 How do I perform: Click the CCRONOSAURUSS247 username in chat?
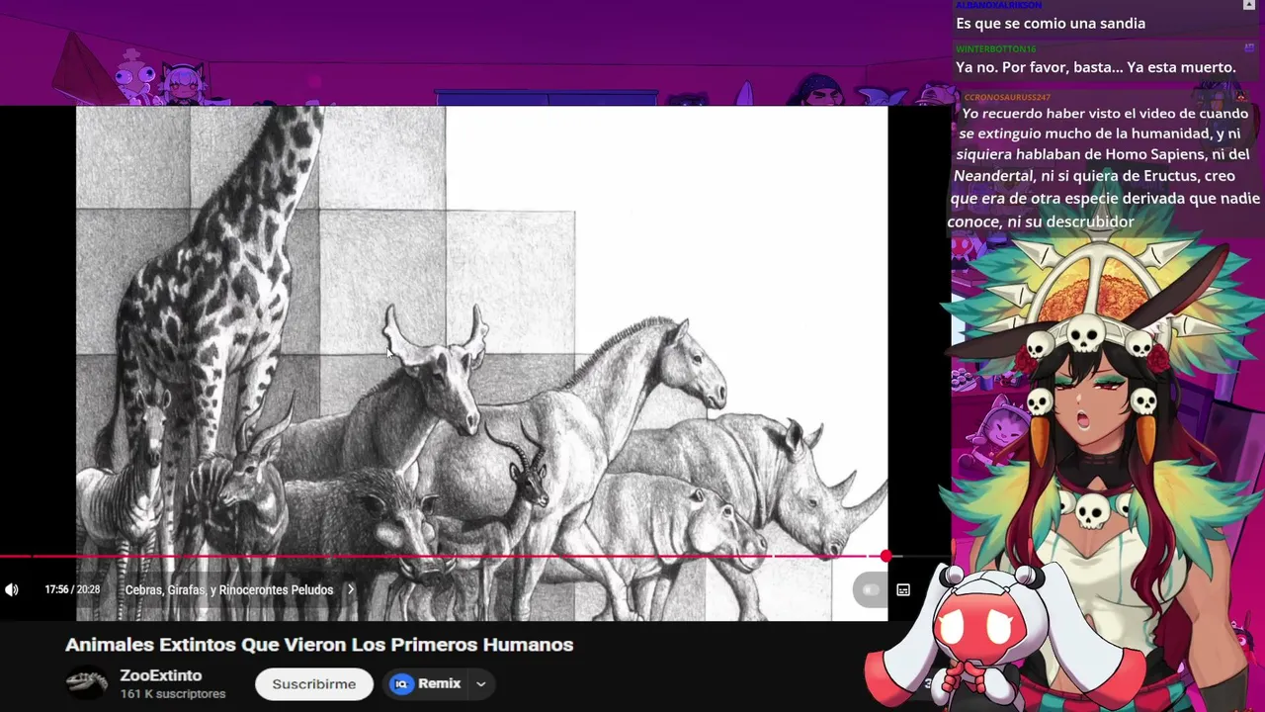pos(1007,97)
